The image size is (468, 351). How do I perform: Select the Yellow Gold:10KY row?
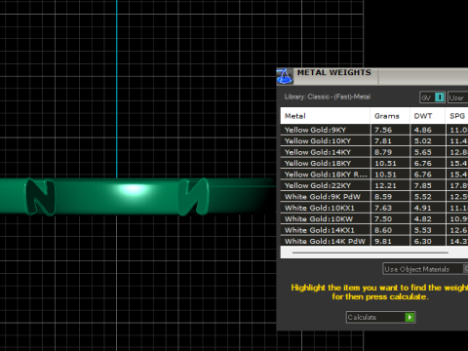coord(374,141)
